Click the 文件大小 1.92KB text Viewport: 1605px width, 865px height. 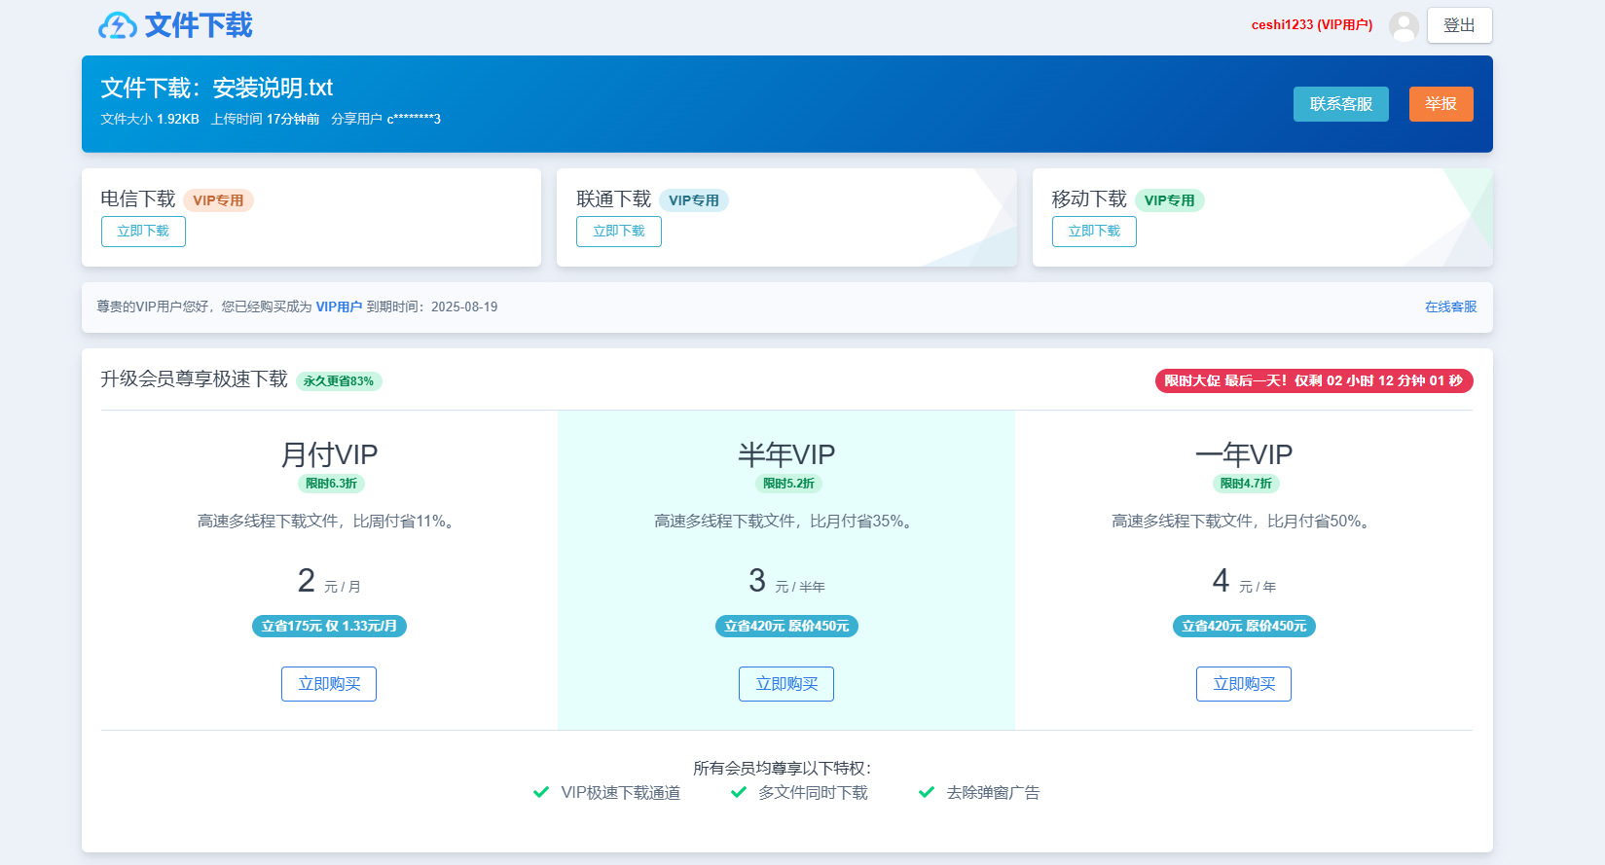(150, 119)
